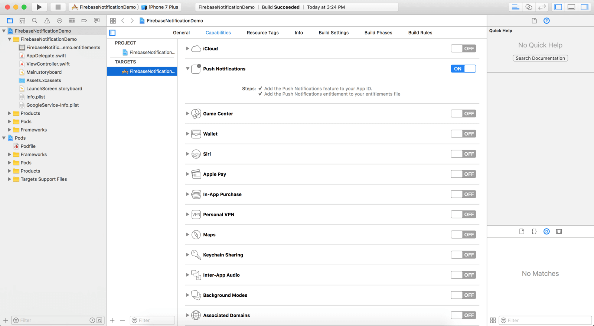
Task: Expand the iCloud capability section
Action: point(187,49)
